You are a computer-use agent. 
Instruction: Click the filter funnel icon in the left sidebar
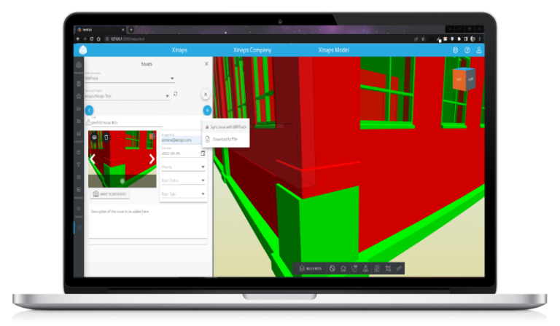(79, 164)
